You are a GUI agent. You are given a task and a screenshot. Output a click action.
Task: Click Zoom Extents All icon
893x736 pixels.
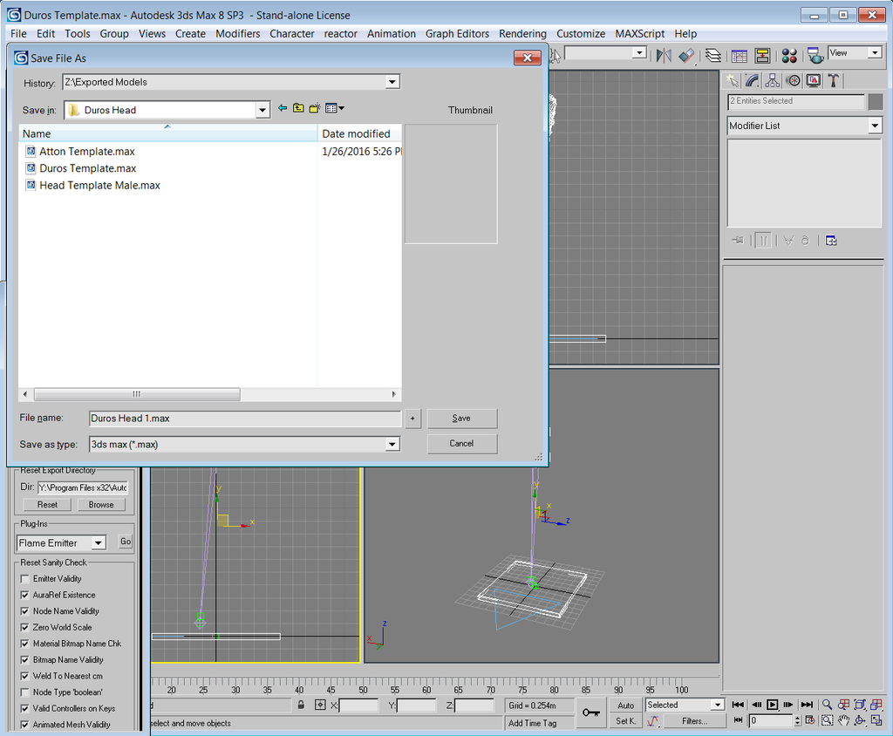876,705
